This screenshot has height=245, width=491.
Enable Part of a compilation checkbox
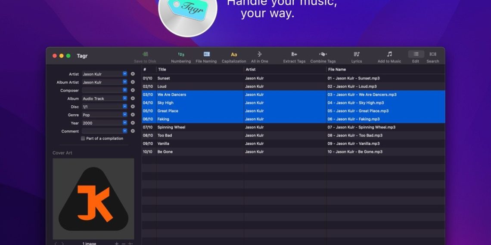pyautogui.click(x=83, y=138)
